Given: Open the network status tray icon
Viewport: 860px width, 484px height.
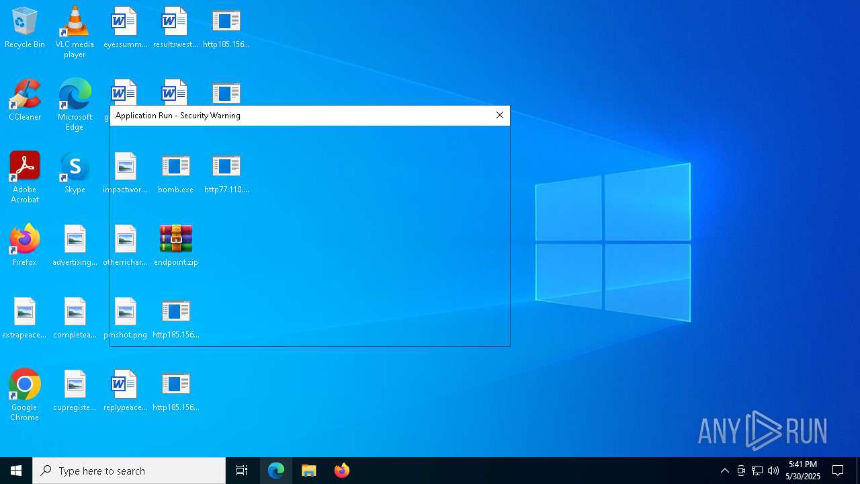Looking at the screenshot, I should click(x=757, y=471).
